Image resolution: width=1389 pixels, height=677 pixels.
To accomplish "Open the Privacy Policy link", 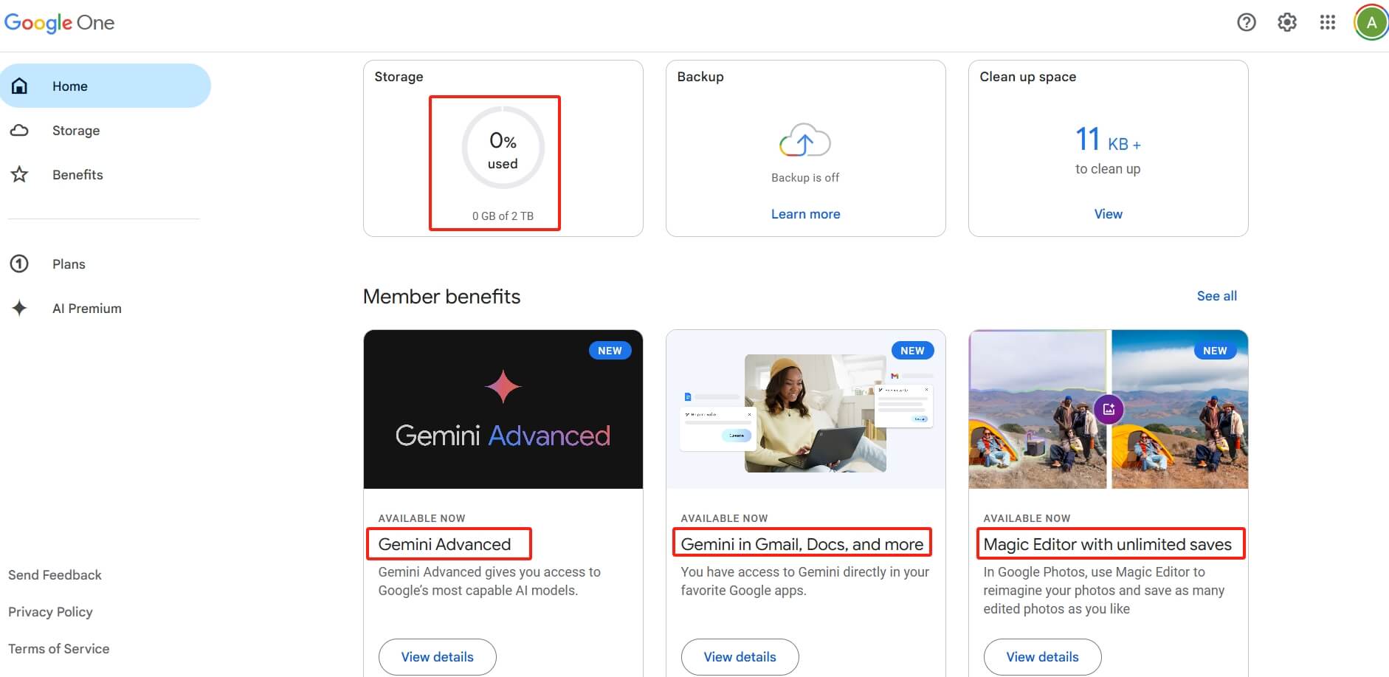I will point(50,612).
